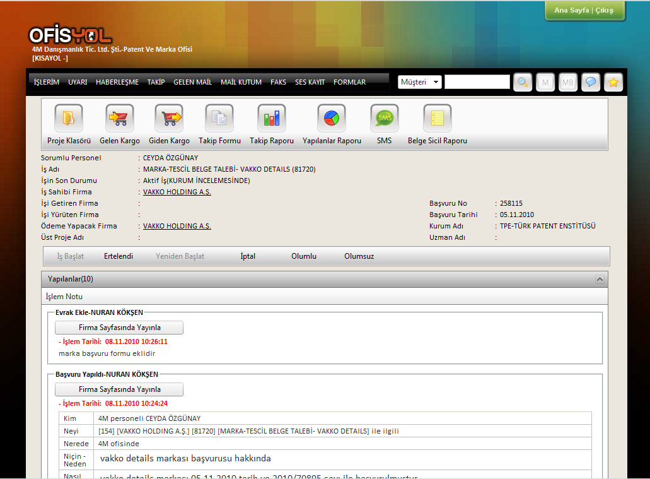Open the Takip Formu document icon
The image size is (650, 479).
(219, 118)
